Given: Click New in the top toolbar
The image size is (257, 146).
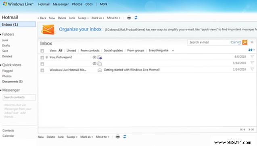Looking at the screenshot, I should click(52, 18).
